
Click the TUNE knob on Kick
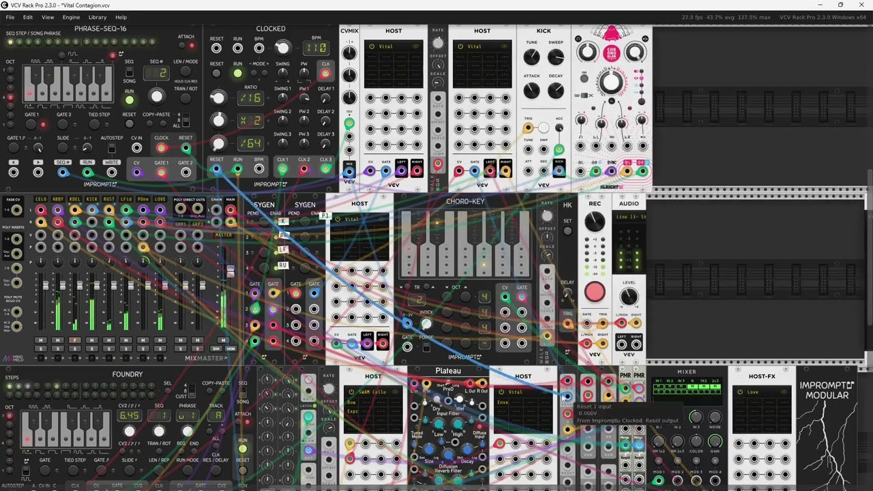coord(531,57)
